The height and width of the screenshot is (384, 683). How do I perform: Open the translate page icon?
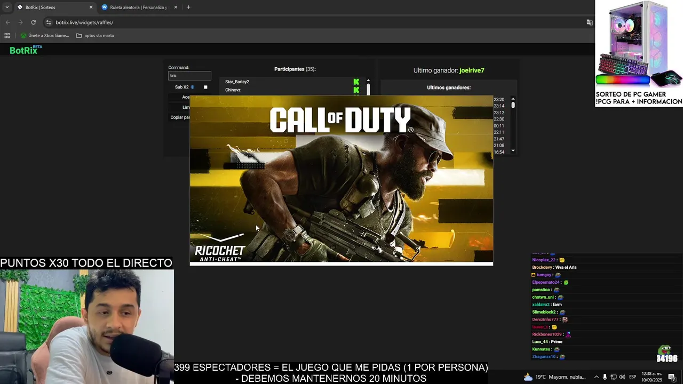click(590, 22)
